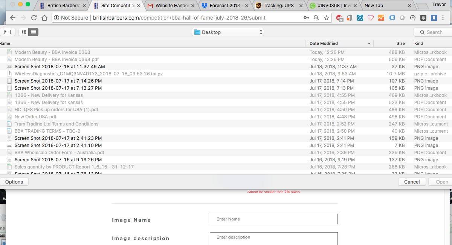Open the Office extension icon
452x245 pixels.
pyautogui.click(x=350, y=18)
